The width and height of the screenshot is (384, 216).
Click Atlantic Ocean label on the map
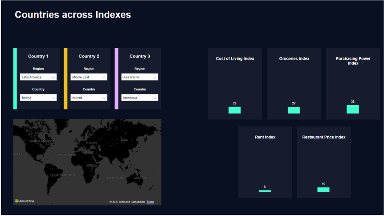(x=65, y=155)
